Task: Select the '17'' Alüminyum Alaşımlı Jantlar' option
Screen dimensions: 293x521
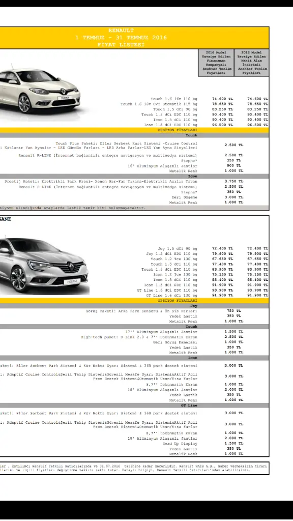Action: (x=161, y=332)
